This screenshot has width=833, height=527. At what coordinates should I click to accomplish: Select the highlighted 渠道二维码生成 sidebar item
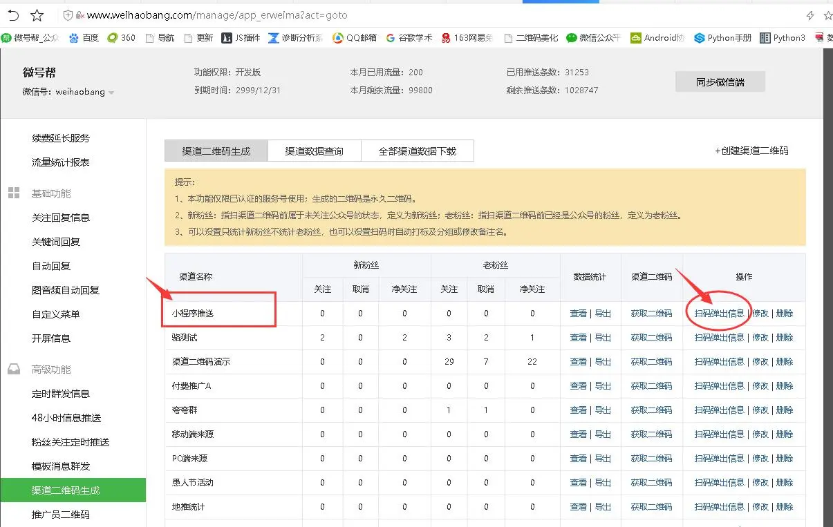point(73,490)
